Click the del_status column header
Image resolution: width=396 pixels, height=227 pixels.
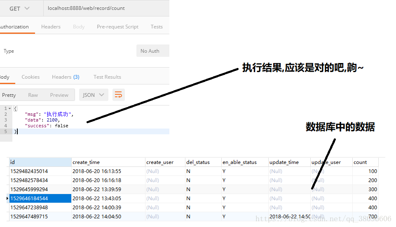(x=203, y=162)
